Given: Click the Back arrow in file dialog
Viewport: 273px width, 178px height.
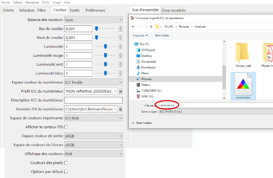Looking at the screenshot, I should click(x=133, y=26).
